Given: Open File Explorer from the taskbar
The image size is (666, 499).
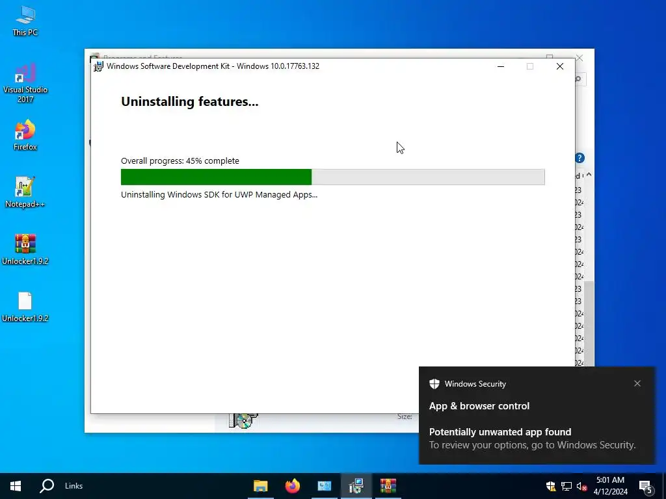Looking at the screenshot, I should (x=260, y=486).
